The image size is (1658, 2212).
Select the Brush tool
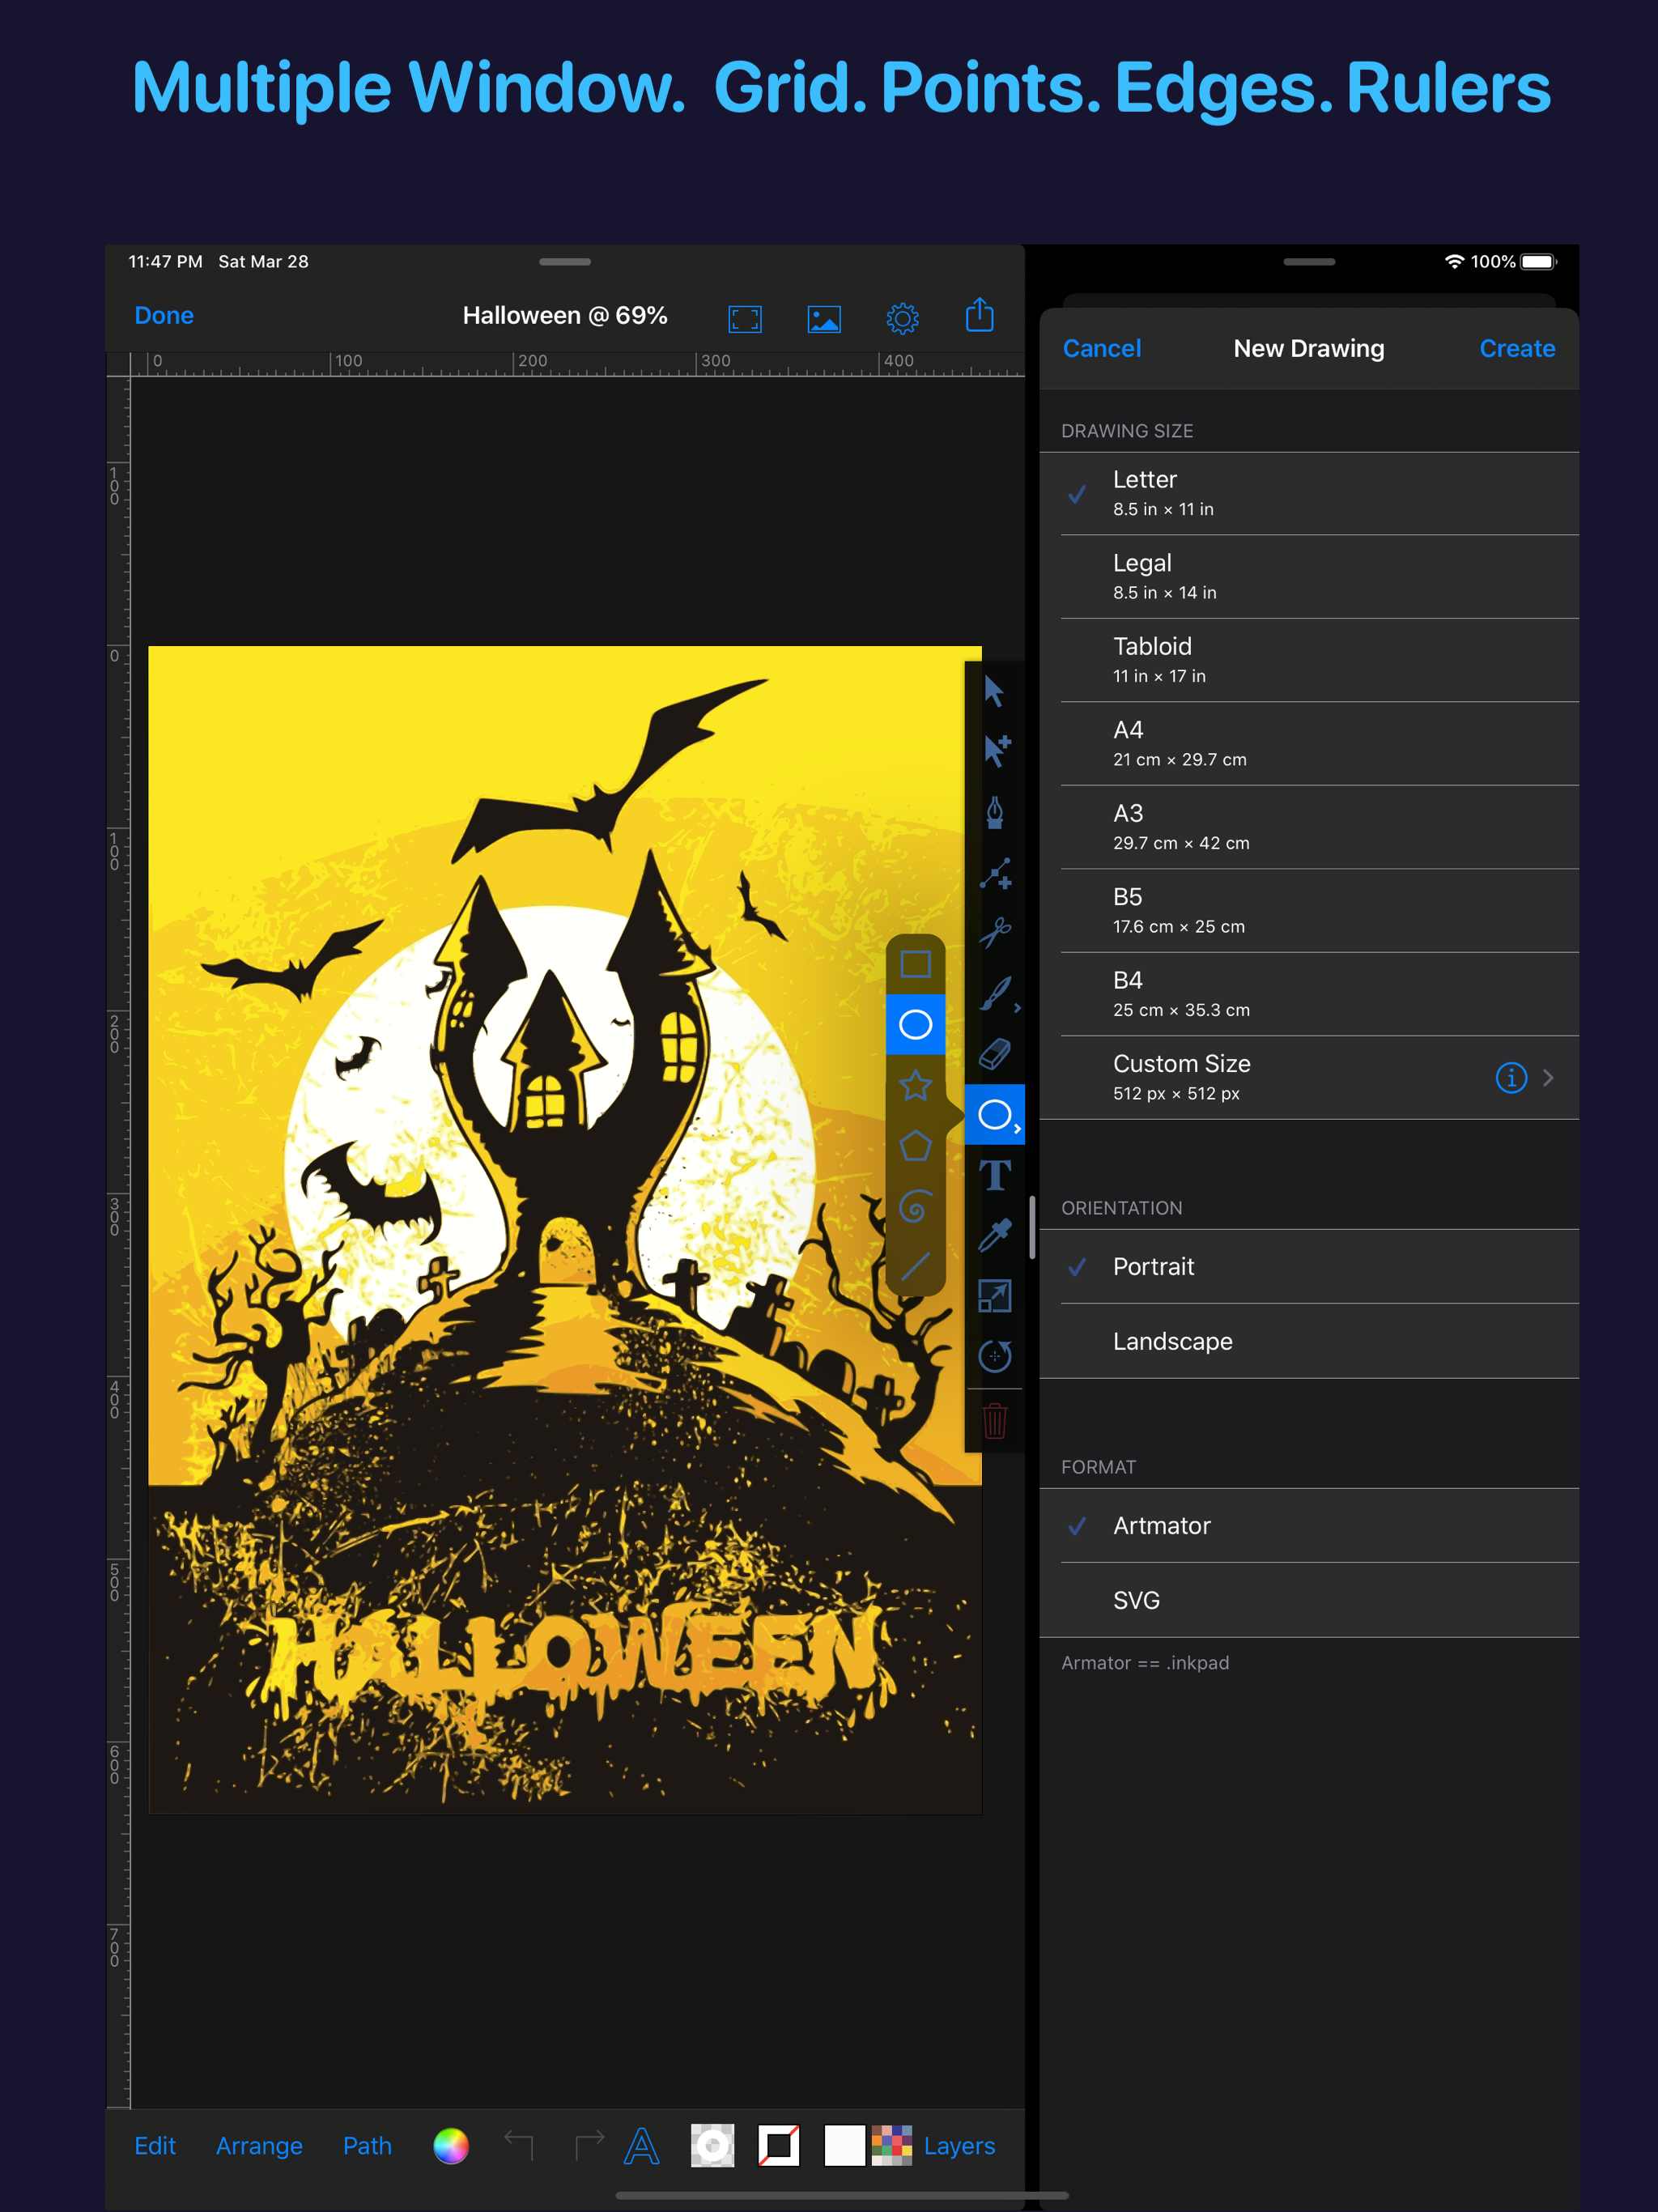click(995, 994)
